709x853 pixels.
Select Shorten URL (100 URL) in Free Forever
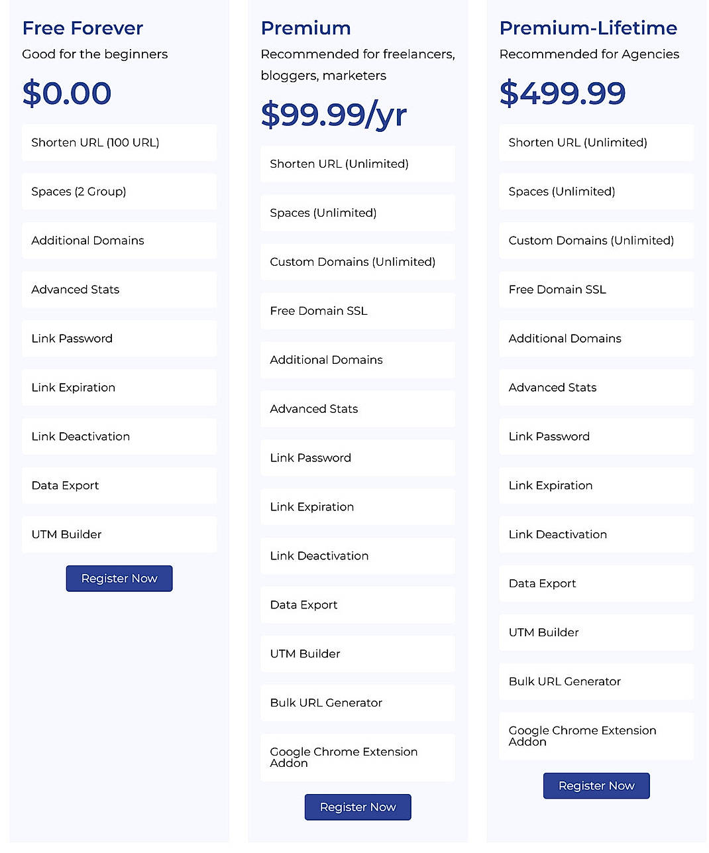119,142
